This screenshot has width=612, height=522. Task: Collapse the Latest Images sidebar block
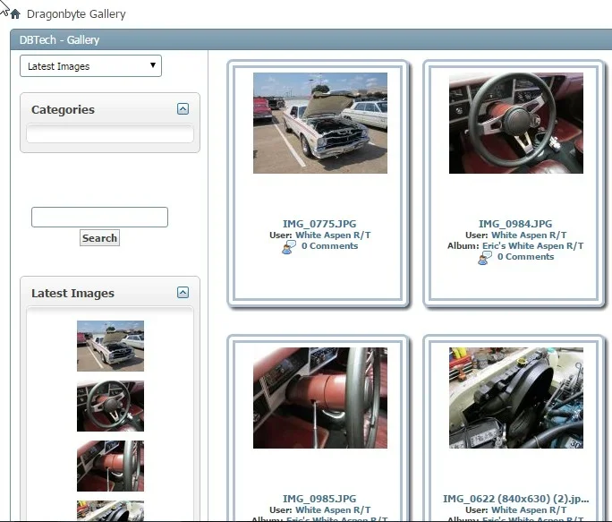(x=183, y=292)
